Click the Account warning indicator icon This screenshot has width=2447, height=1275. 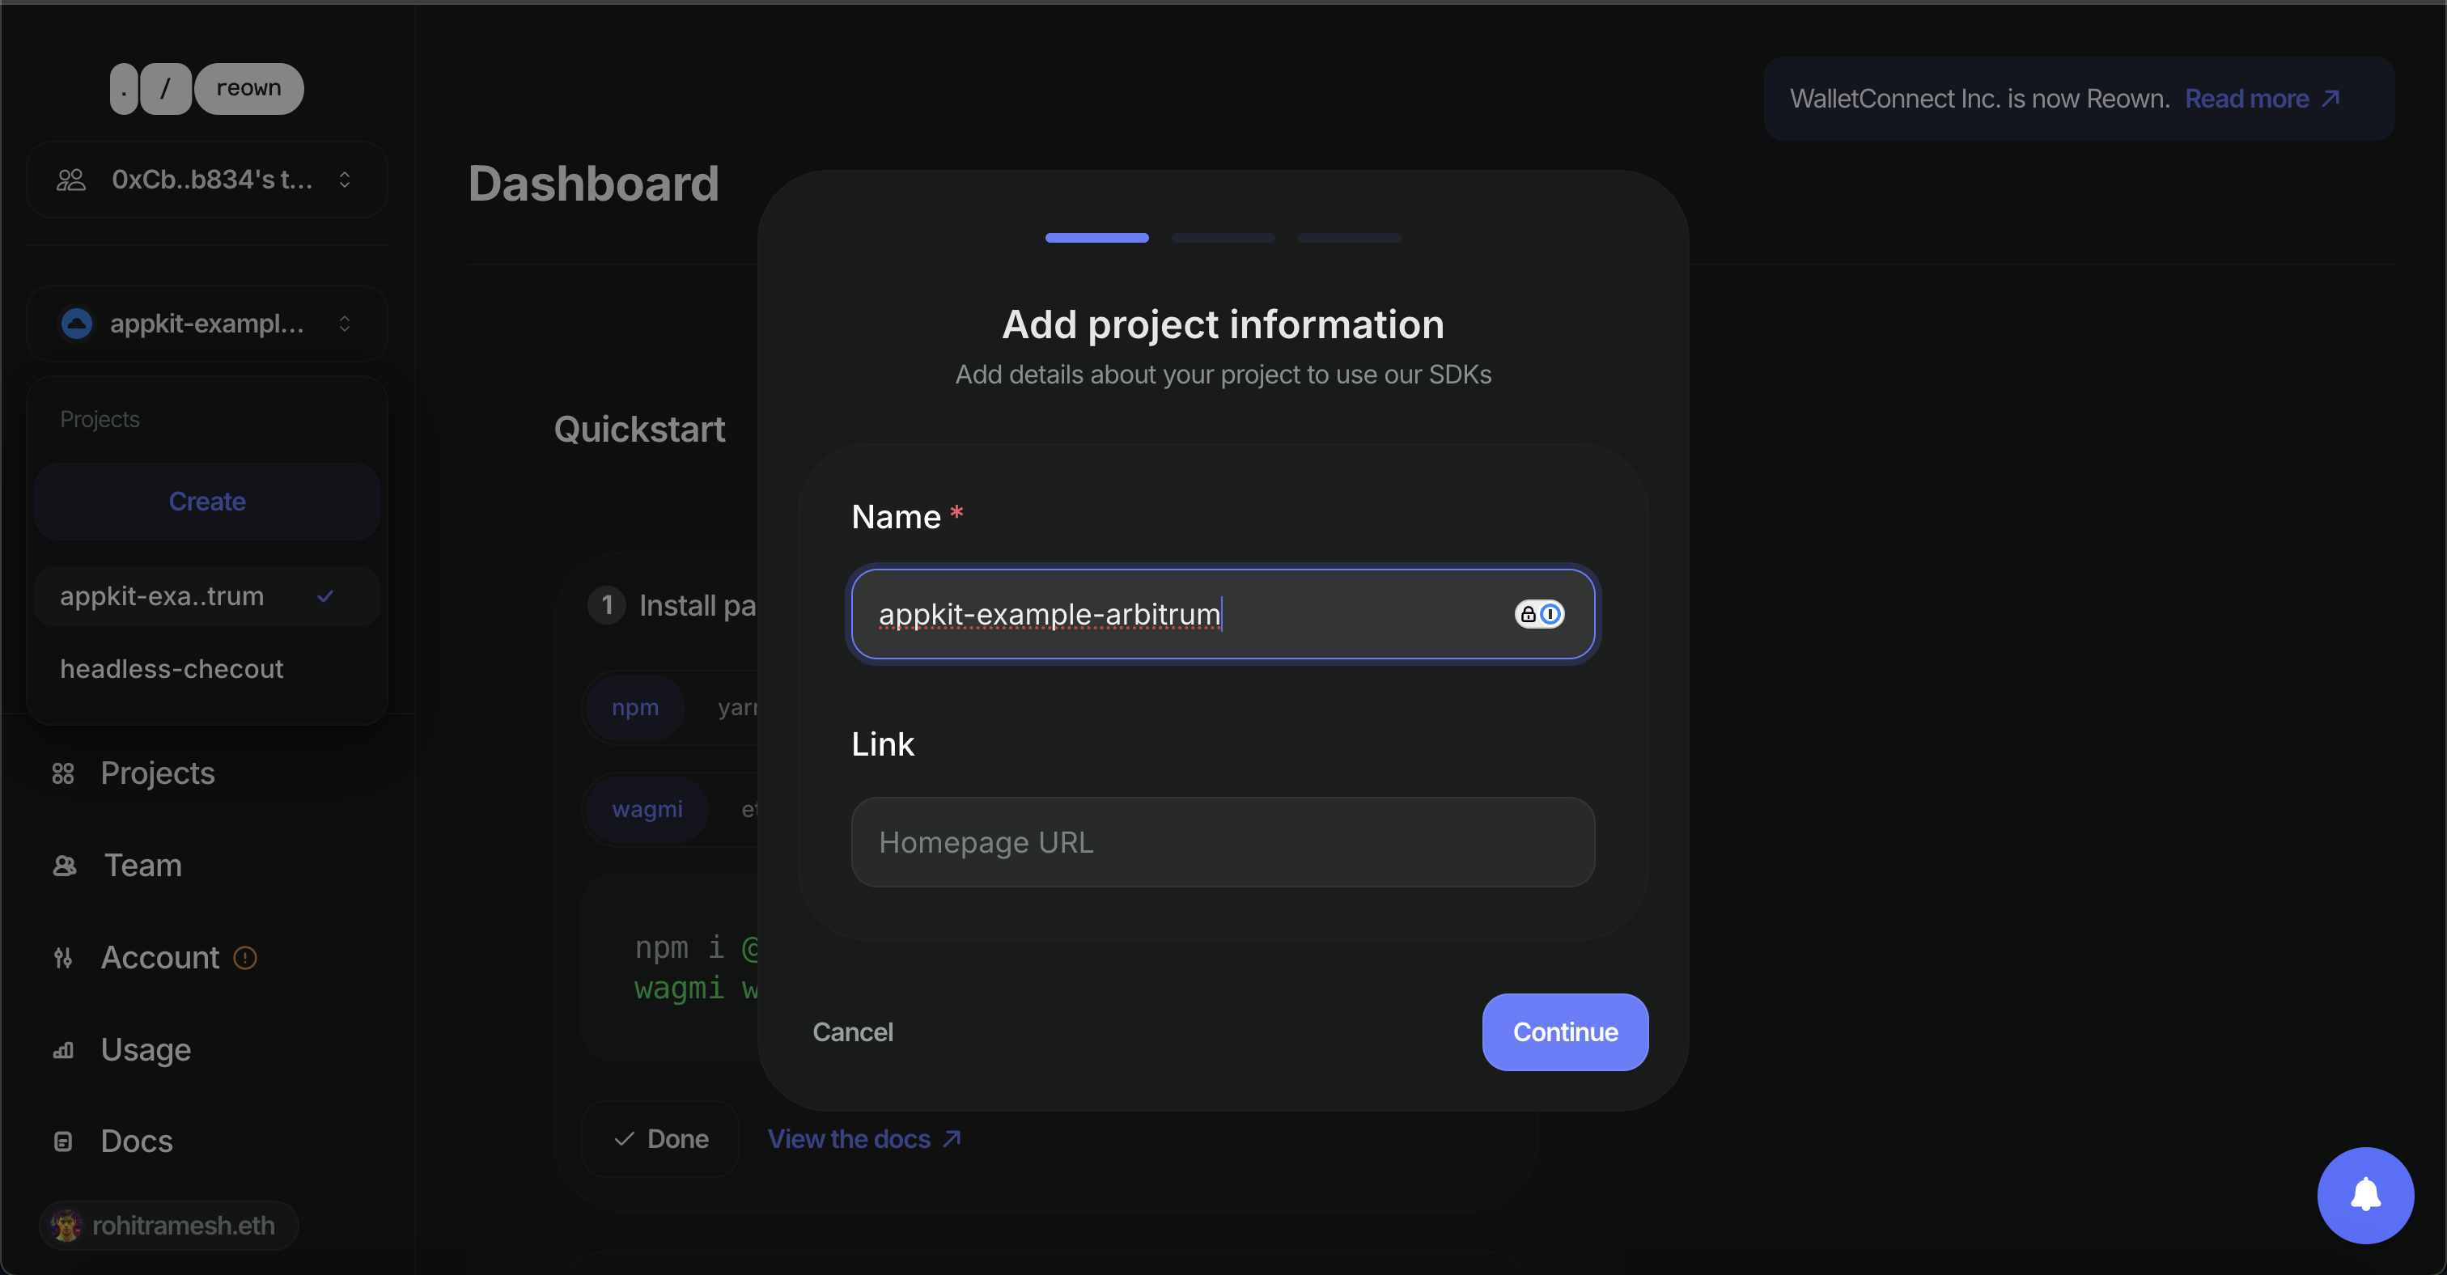tap(245, 958)
